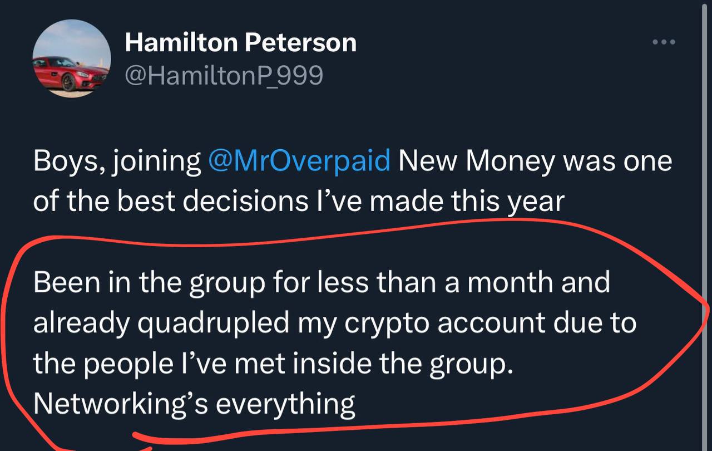Viewport: 712px width, 451px height.
Task: Open the three-dots more options menu
Action: click(x=664, y=42)
